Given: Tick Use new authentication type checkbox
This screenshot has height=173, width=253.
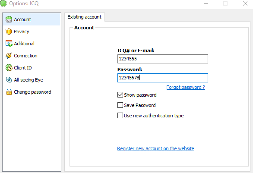Looking at the screenshot, I should click(x=120, y=116).
